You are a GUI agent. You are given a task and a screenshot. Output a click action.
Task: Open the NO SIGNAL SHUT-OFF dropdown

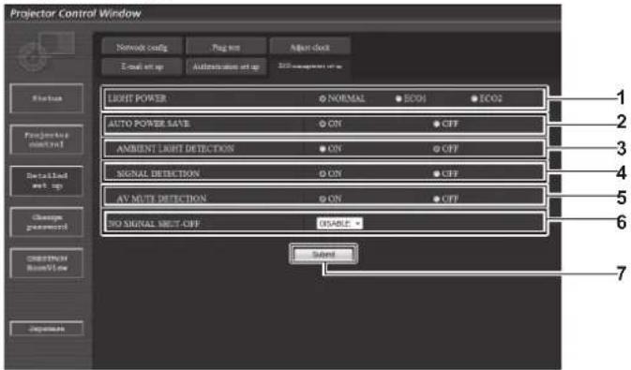[x=339, y=223]
